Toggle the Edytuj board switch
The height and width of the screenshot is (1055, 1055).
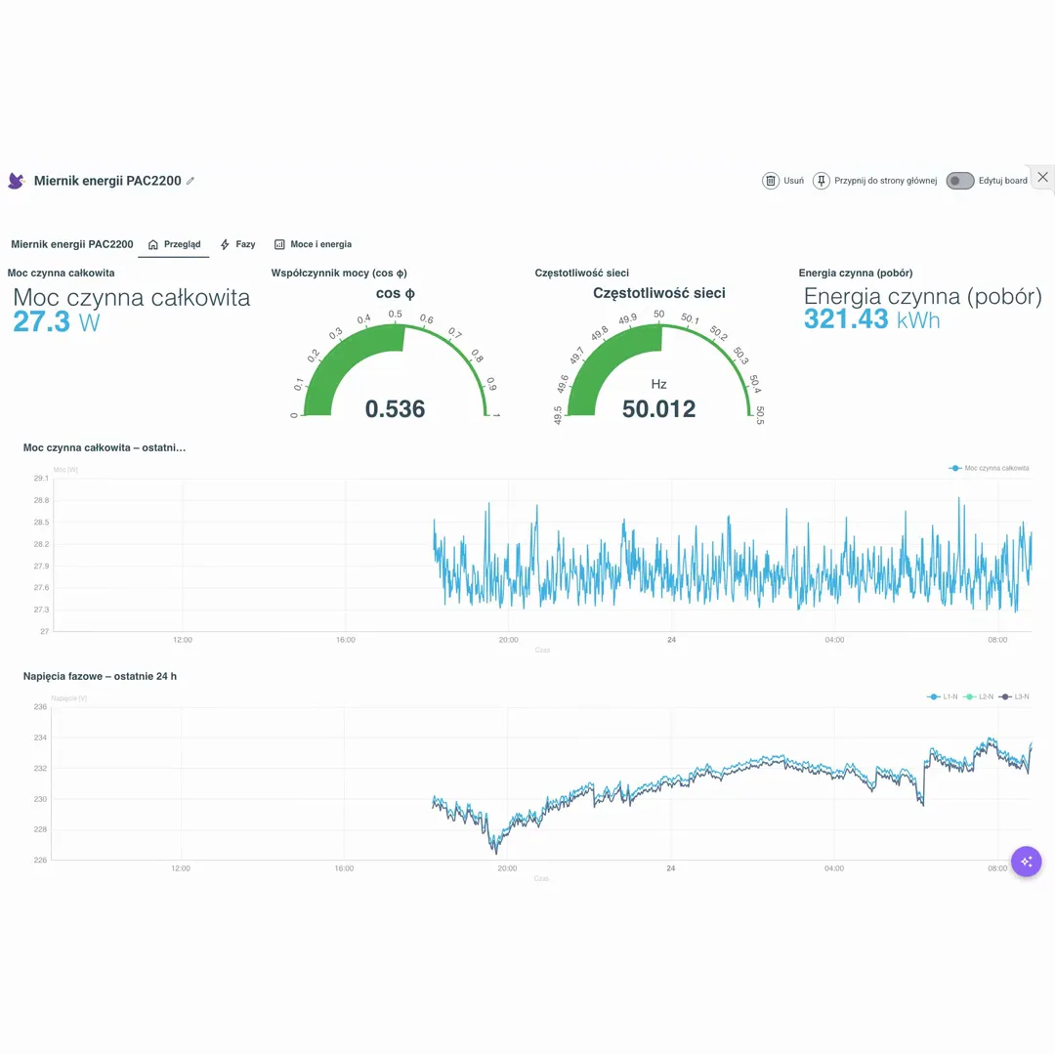[x=959, y=181]
